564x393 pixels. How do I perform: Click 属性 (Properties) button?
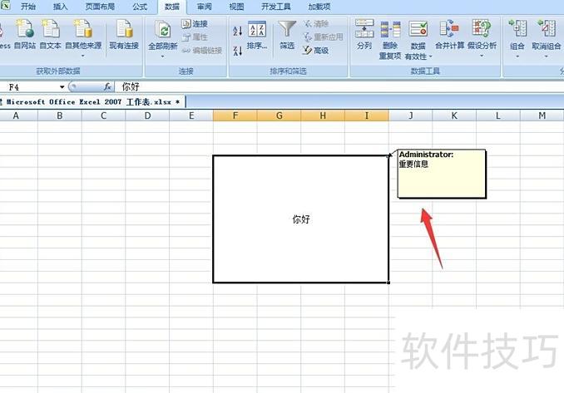(x=195, y=37)
